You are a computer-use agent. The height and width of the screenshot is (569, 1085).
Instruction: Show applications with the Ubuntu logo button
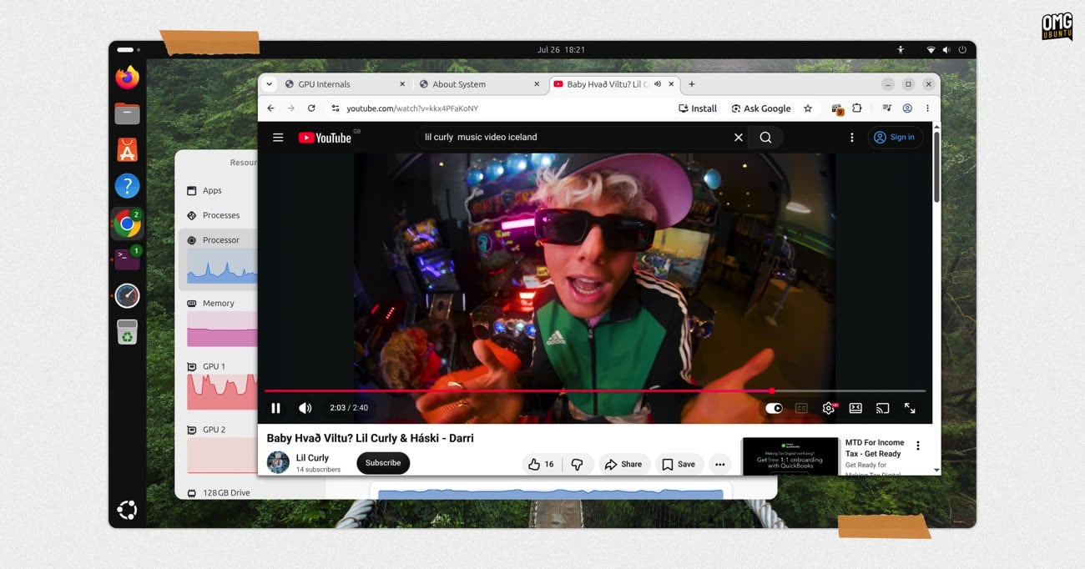tap(127, 510)
